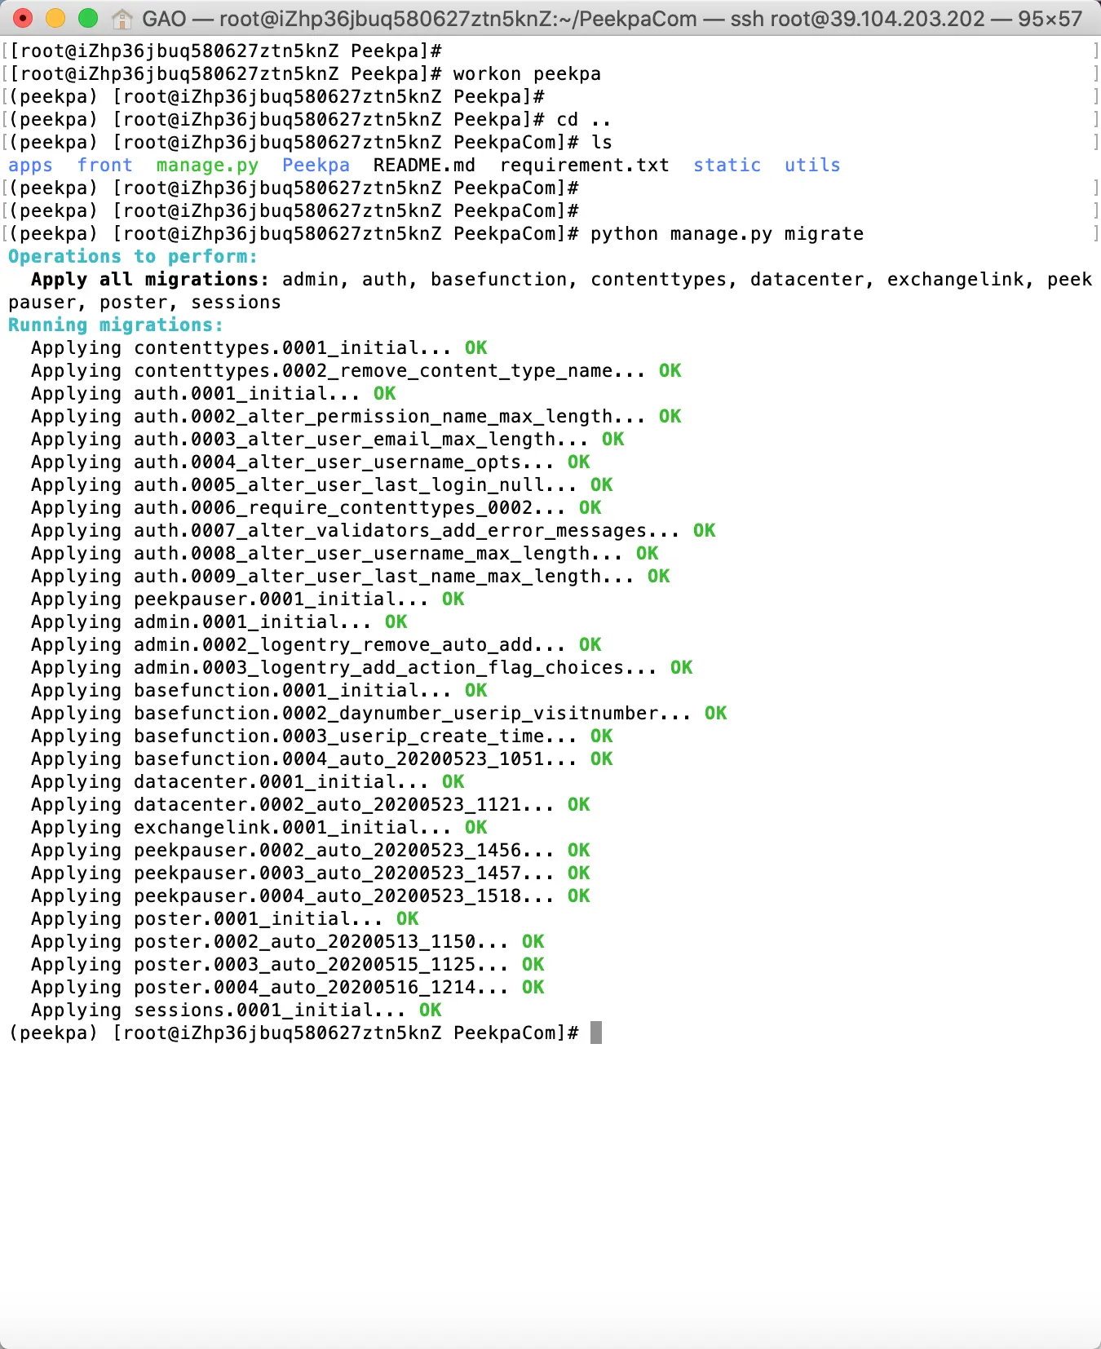Click the 'Operations to perform:' heading

click(x=133, y=257)
